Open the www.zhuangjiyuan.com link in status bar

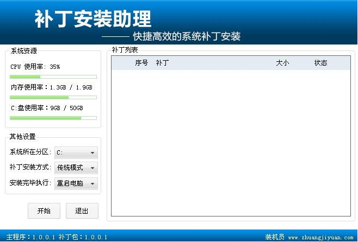tap(321, 237)
